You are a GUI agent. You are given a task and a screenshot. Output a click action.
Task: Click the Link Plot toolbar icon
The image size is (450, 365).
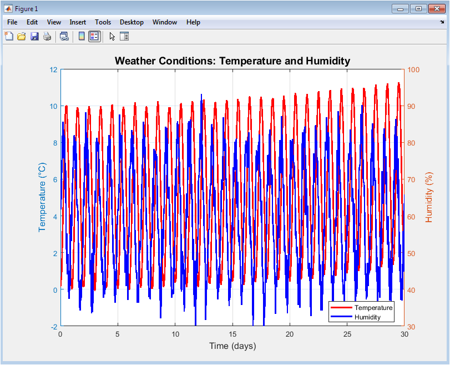(64, 37)
